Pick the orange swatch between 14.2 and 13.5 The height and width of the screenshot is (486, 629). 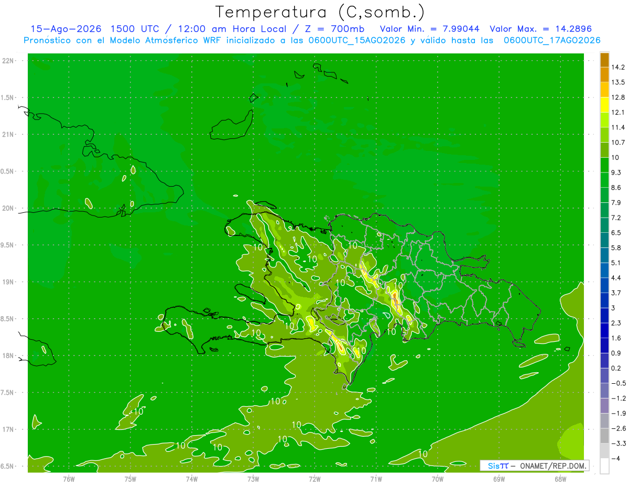(x=604, y=75)
